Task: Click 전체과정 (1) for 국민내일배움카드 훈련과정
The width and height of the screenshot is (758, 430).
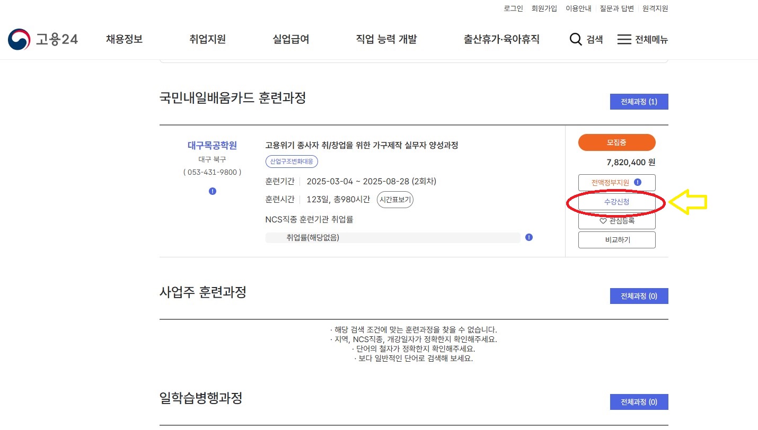Action: point(639,102)
